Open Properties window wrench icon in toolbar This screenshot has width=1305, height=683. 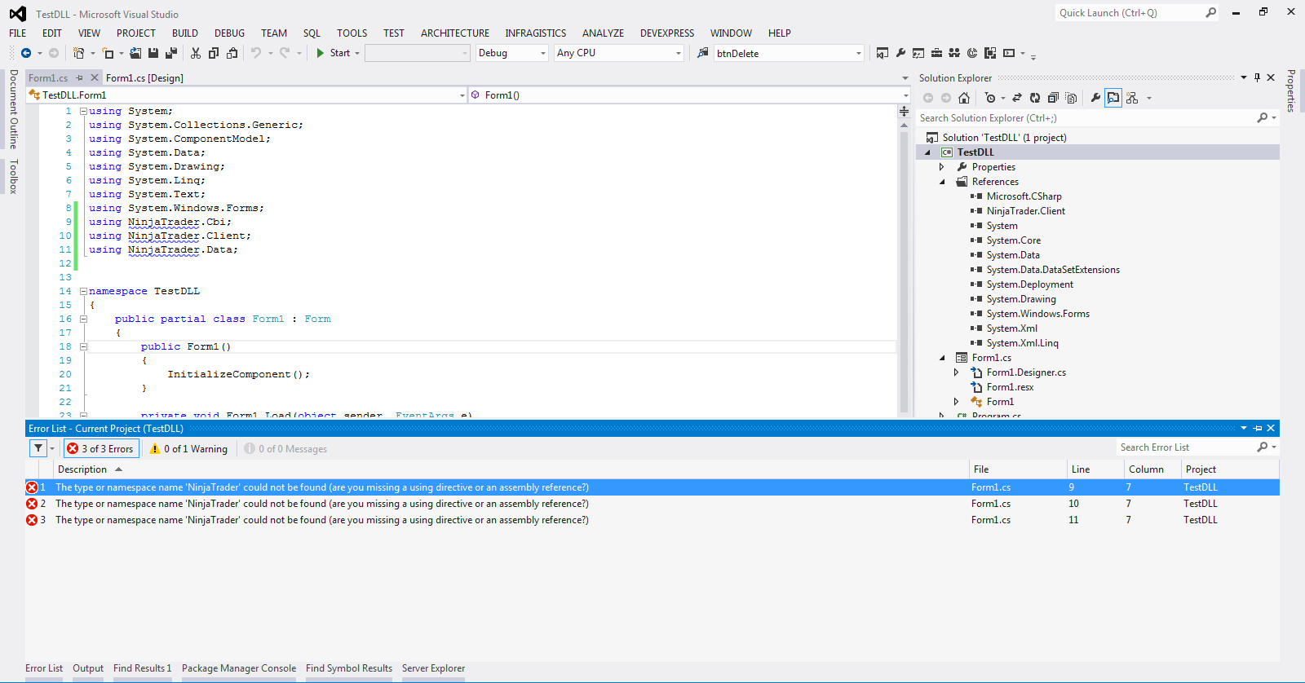pos(900,53)
